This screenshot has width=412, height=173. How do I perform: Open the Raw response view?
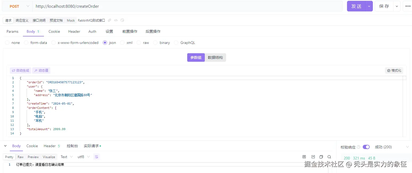point(21,157)
